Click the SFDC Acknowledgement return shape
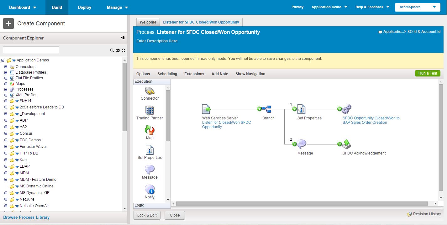Screen dimensions: 447x225 [x=346, y=144]
